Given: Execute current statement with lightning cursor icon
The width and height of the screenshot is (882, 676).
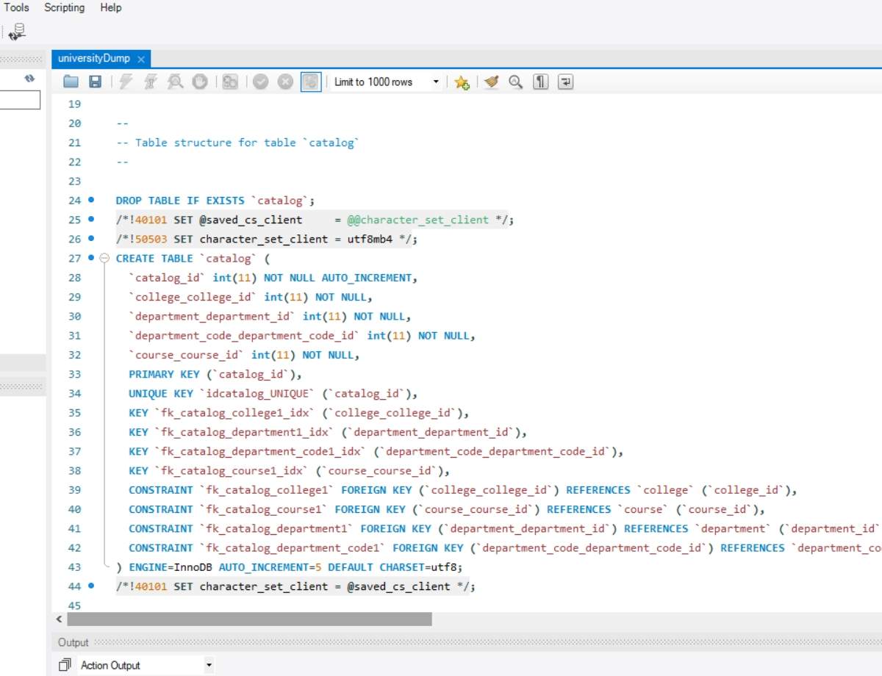Looking at the screenshot, I should (x=151, y=82).
